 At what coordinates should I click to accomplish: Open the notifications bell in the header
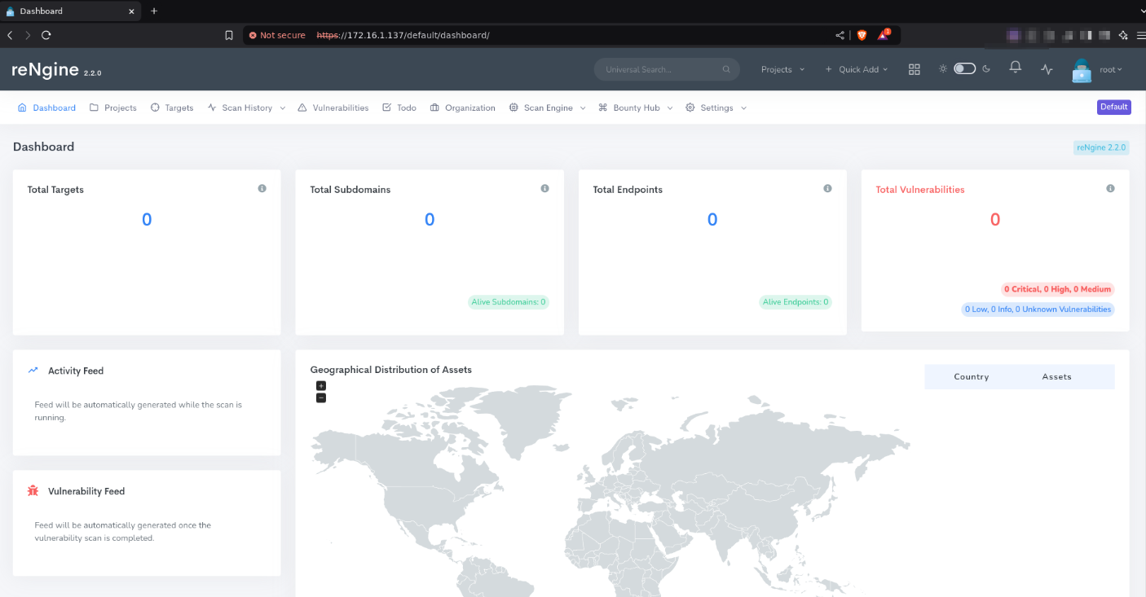click(x=1015, y=68)
